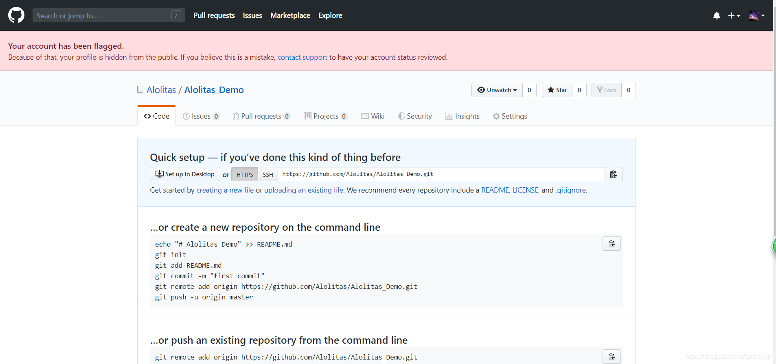This screenshot has height=364, width=776.
Task: Follow the contact support link
Action: (x=302, y=57)
